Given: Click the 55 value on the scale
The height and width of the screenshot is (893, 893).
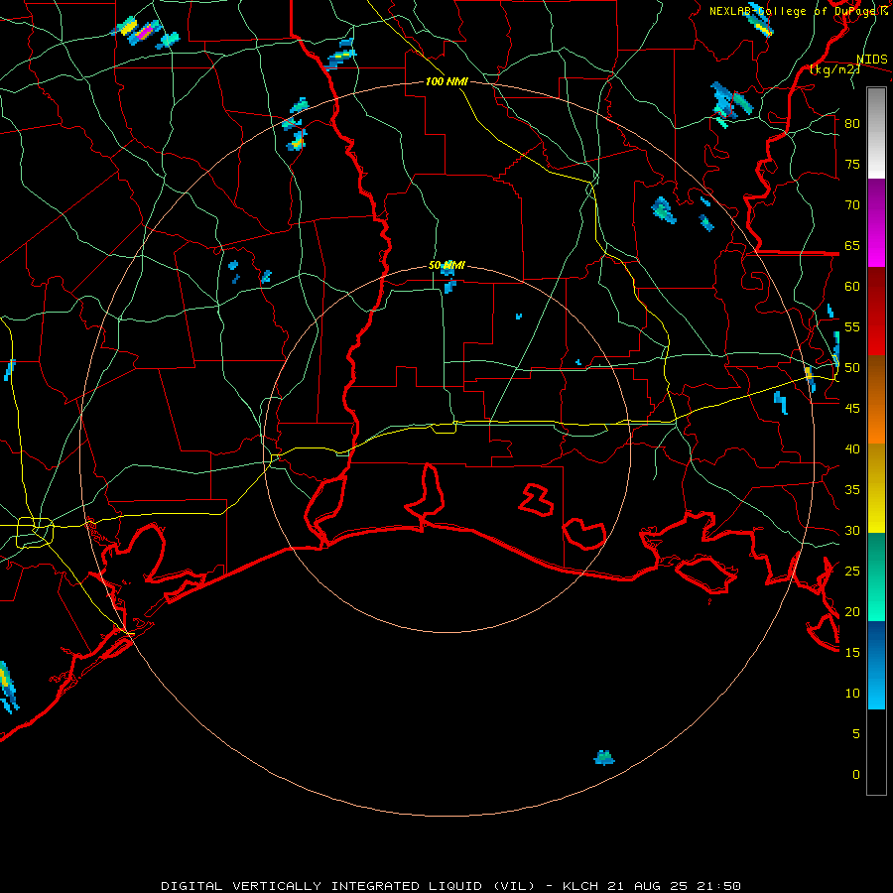Looking at the screenshot, I should [x=852, y=326].
